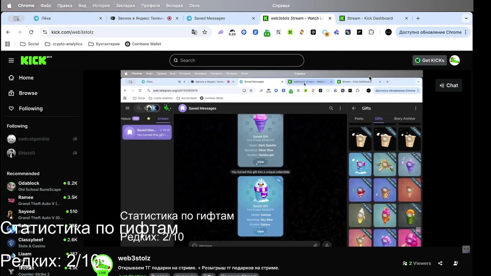The width and height of the screenshot is (491, 276).
Task: Click Get KICKs button
Action: pos(430,60)
